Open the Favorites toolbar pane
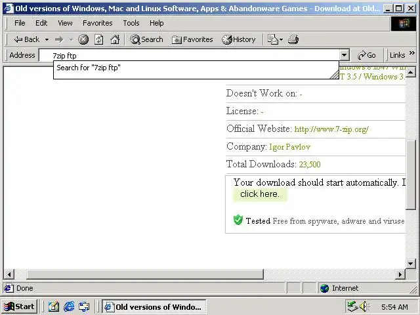 pos(192,39)
